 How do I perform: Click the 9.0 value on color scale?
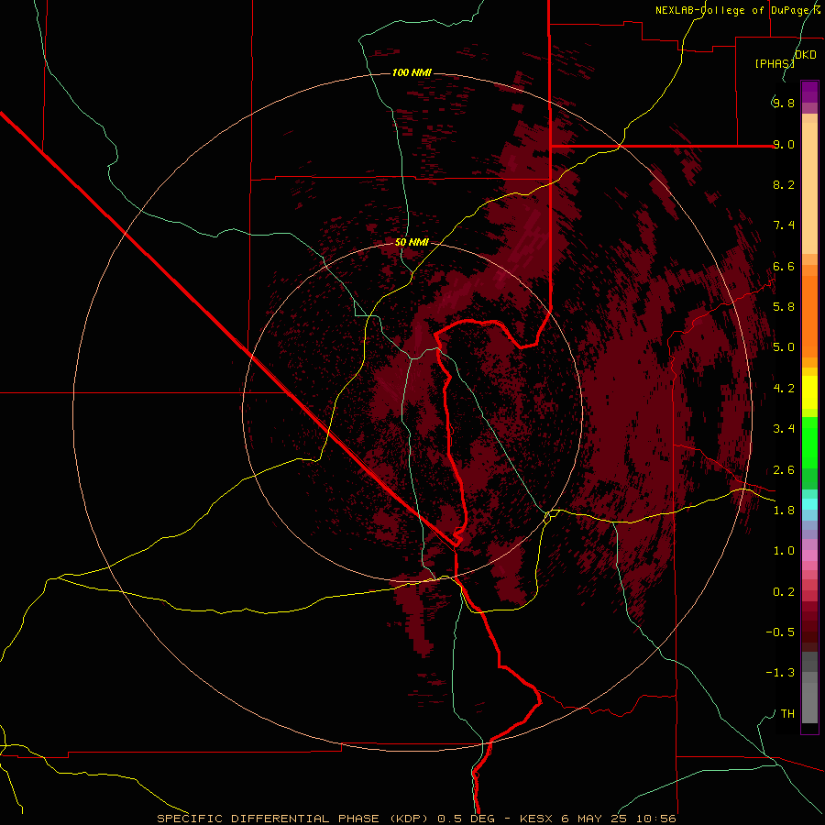pyautogui.click(x=784, y=144)
